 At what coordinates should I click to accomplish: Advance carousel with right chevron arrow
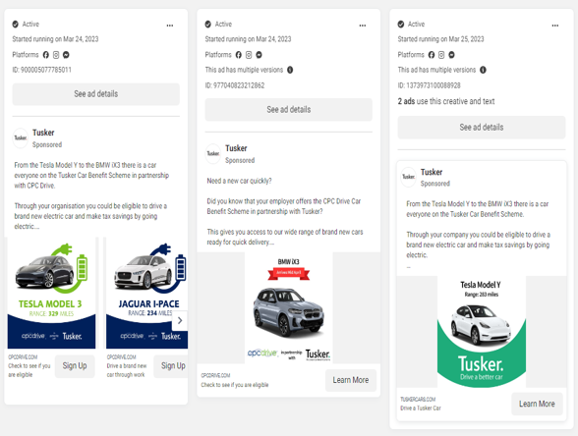[x=180, y=320]
